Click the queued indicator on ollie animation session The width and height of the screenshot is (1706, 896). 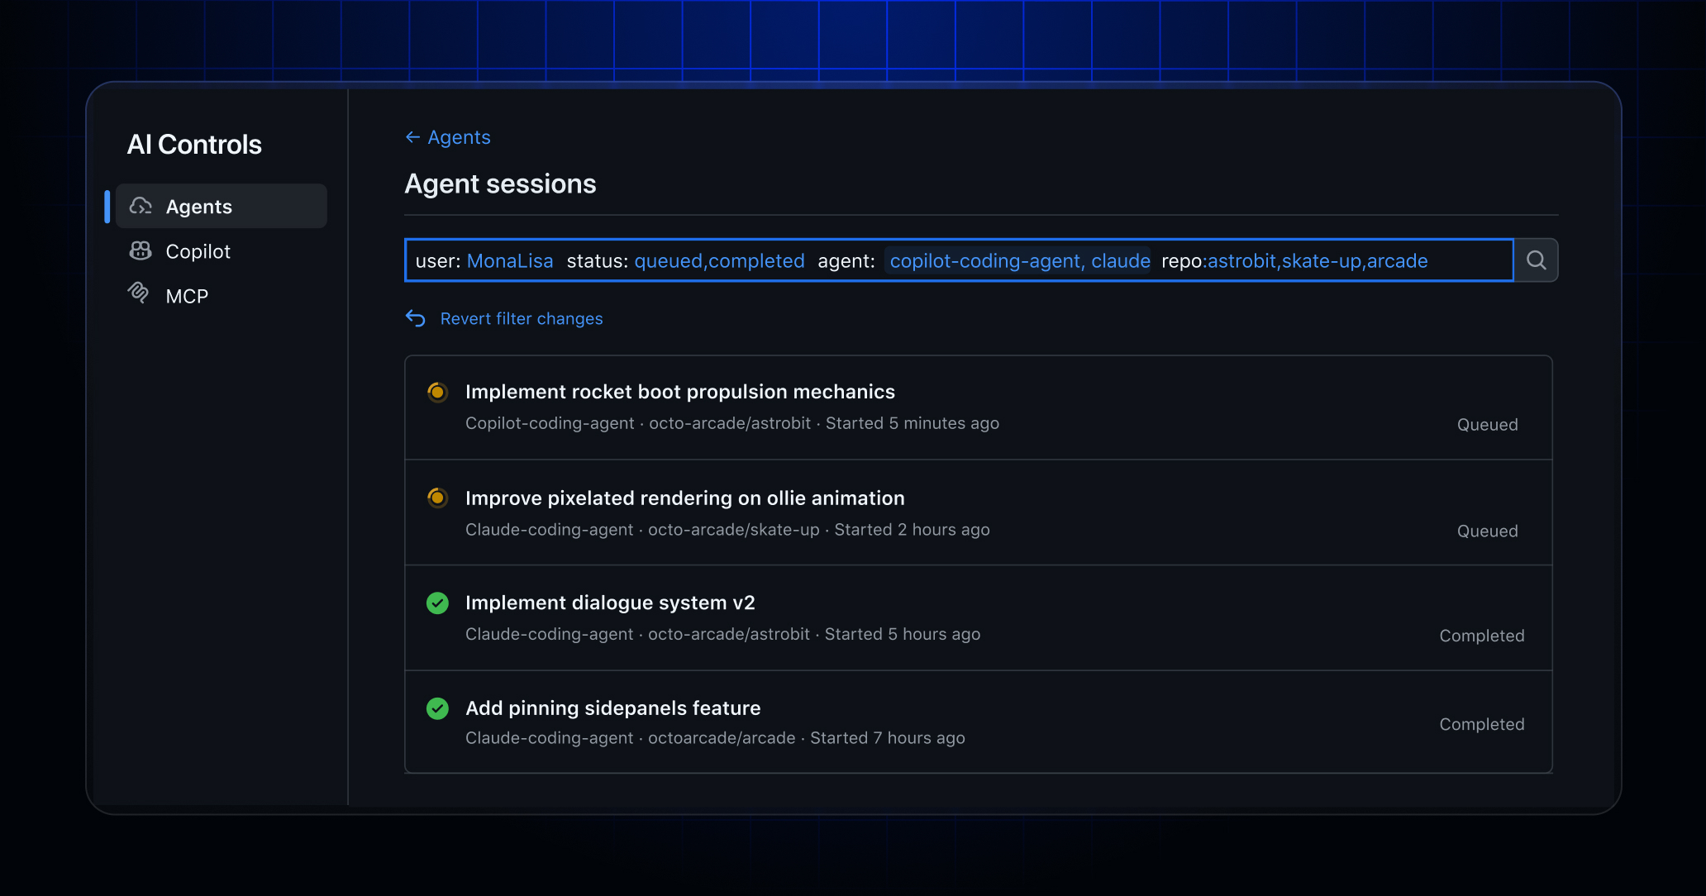[437, 498]
